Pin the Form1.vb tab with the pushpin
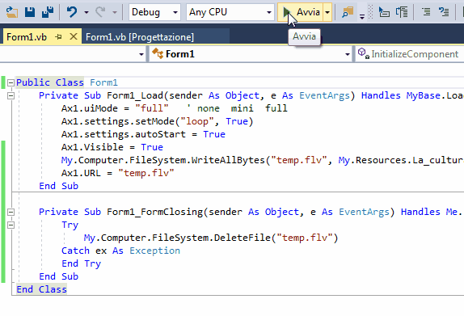 pyautogui.click(x=58, y=37)
